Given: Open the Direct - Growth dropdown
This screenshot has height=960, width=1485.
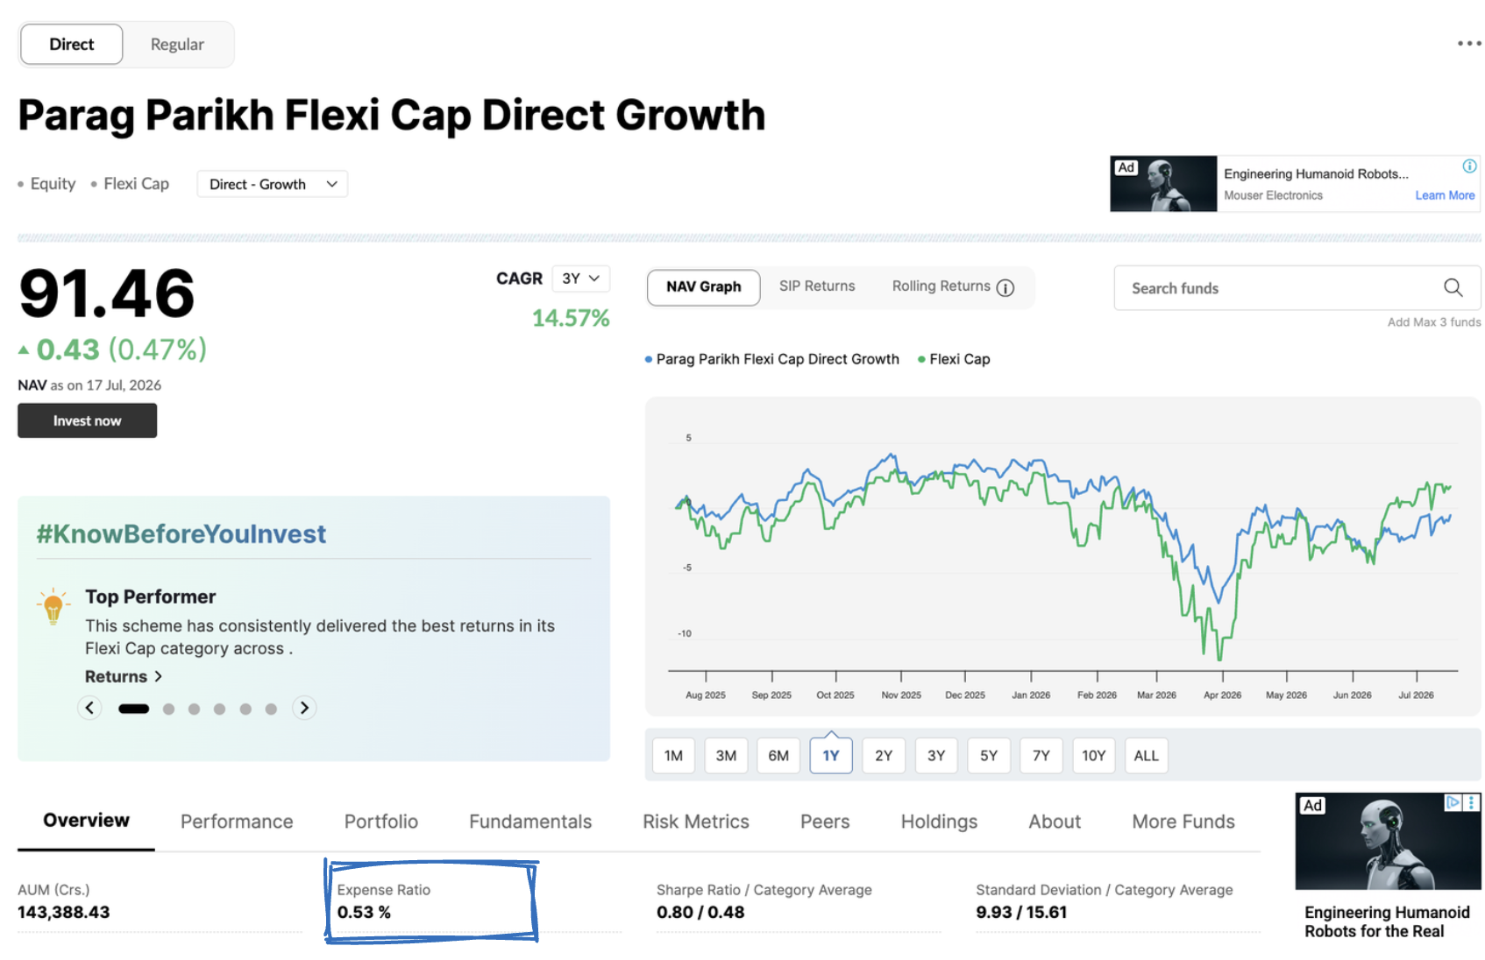Looking at the screenshot, I should (x=273, y=184).
